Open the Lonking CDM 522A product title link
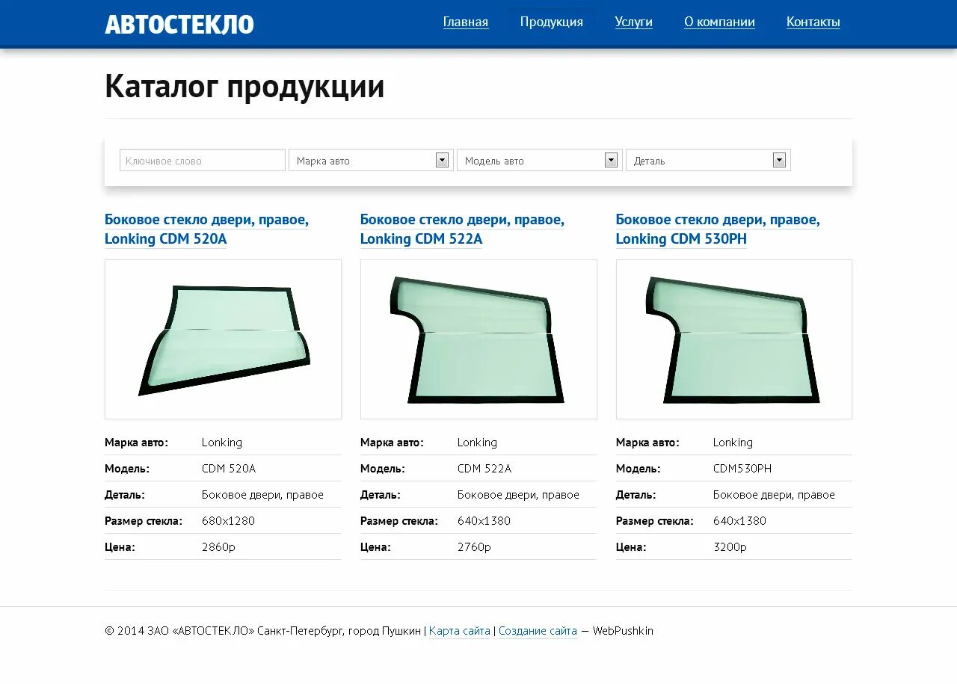This screenshot has width=957, height=684. point(462,229)
